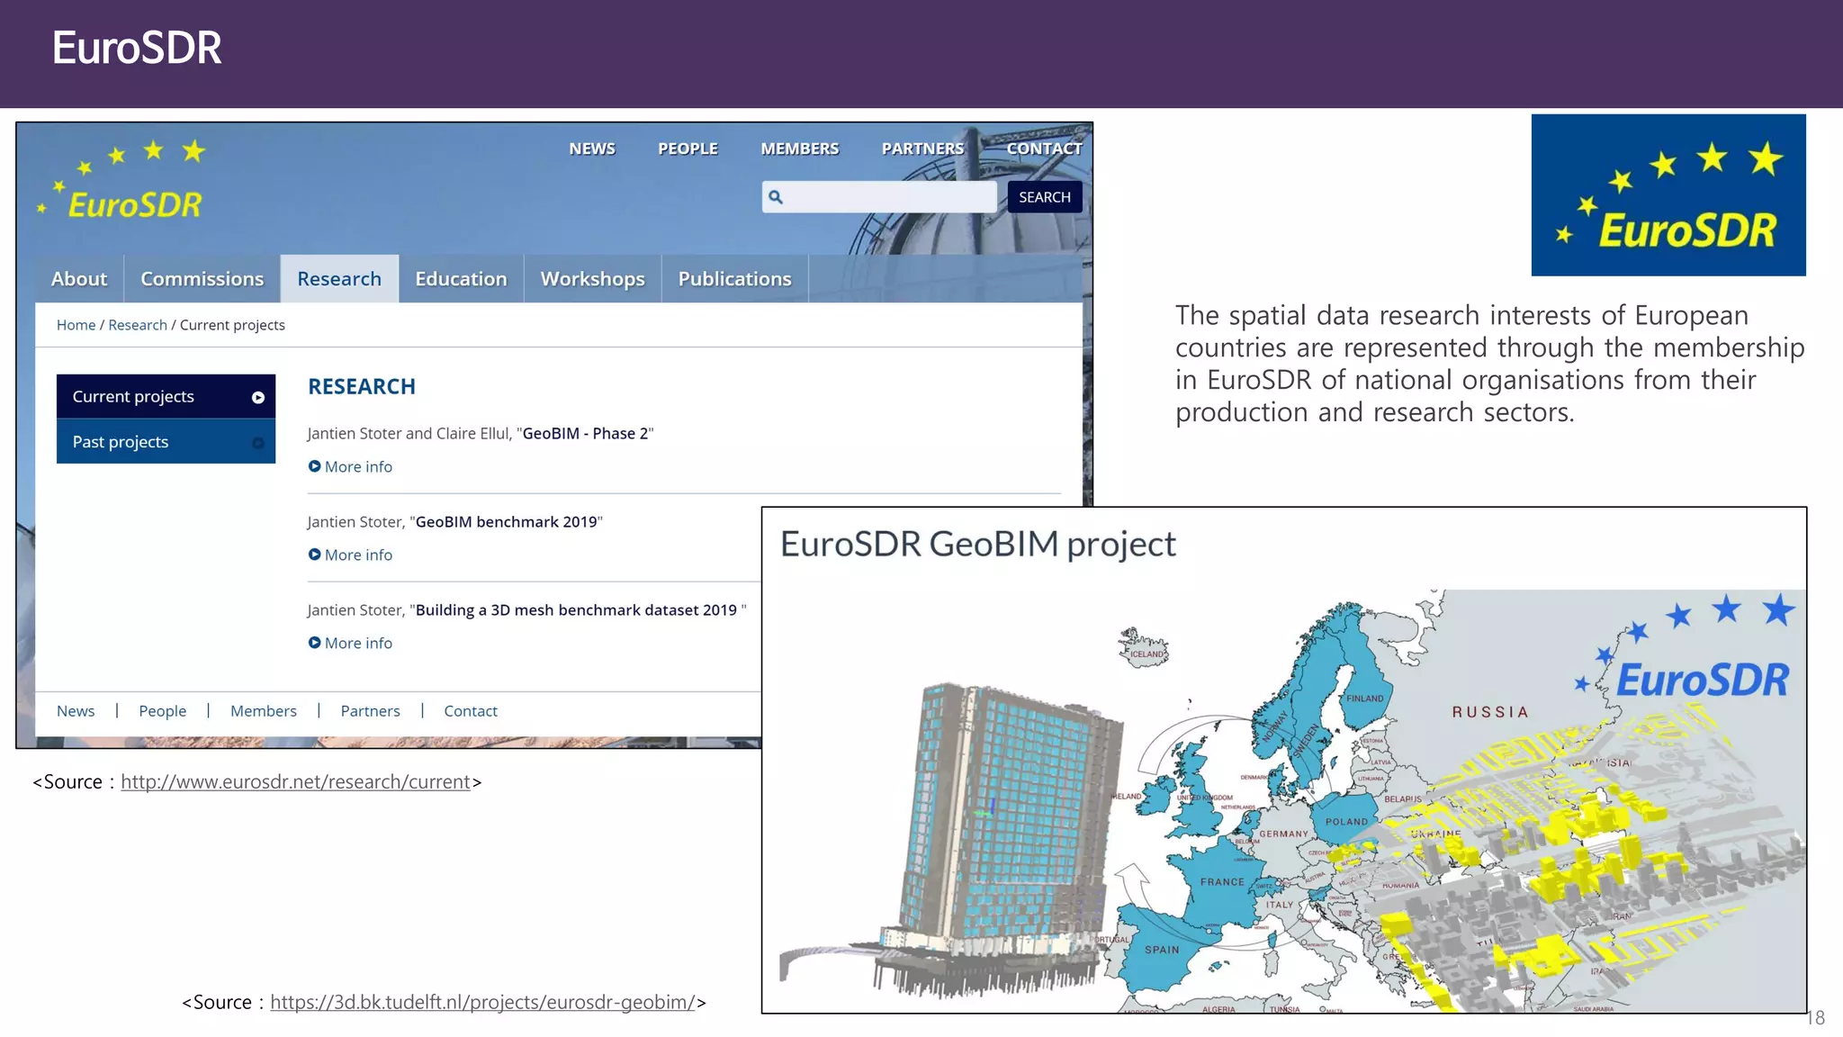Click More info text under GeoBIM - Phase 2

point(358,466)
